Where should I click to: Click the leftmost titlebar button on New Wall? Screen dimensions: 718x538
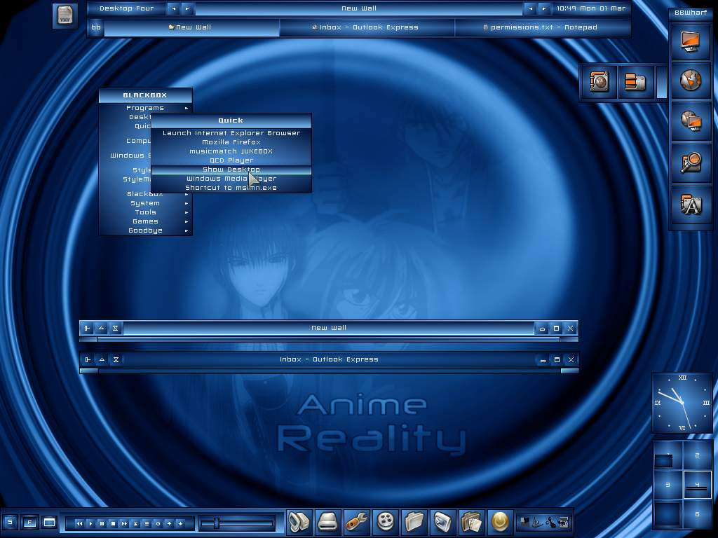(88, 328)
